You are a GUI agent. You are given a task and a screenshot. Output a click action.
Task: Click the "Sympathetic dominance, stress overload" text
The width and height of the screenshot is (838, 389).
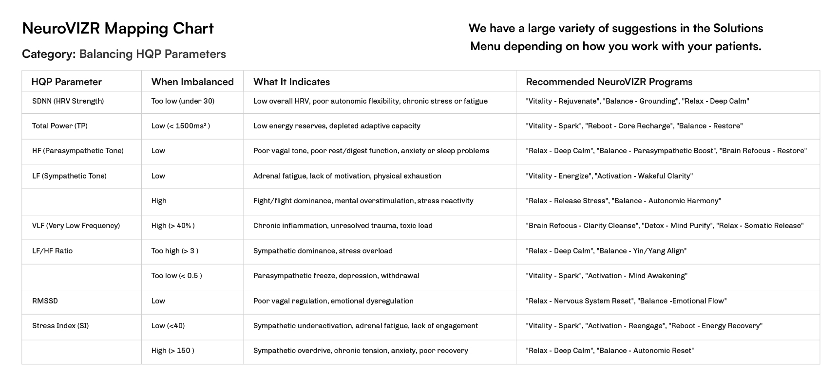323,251
